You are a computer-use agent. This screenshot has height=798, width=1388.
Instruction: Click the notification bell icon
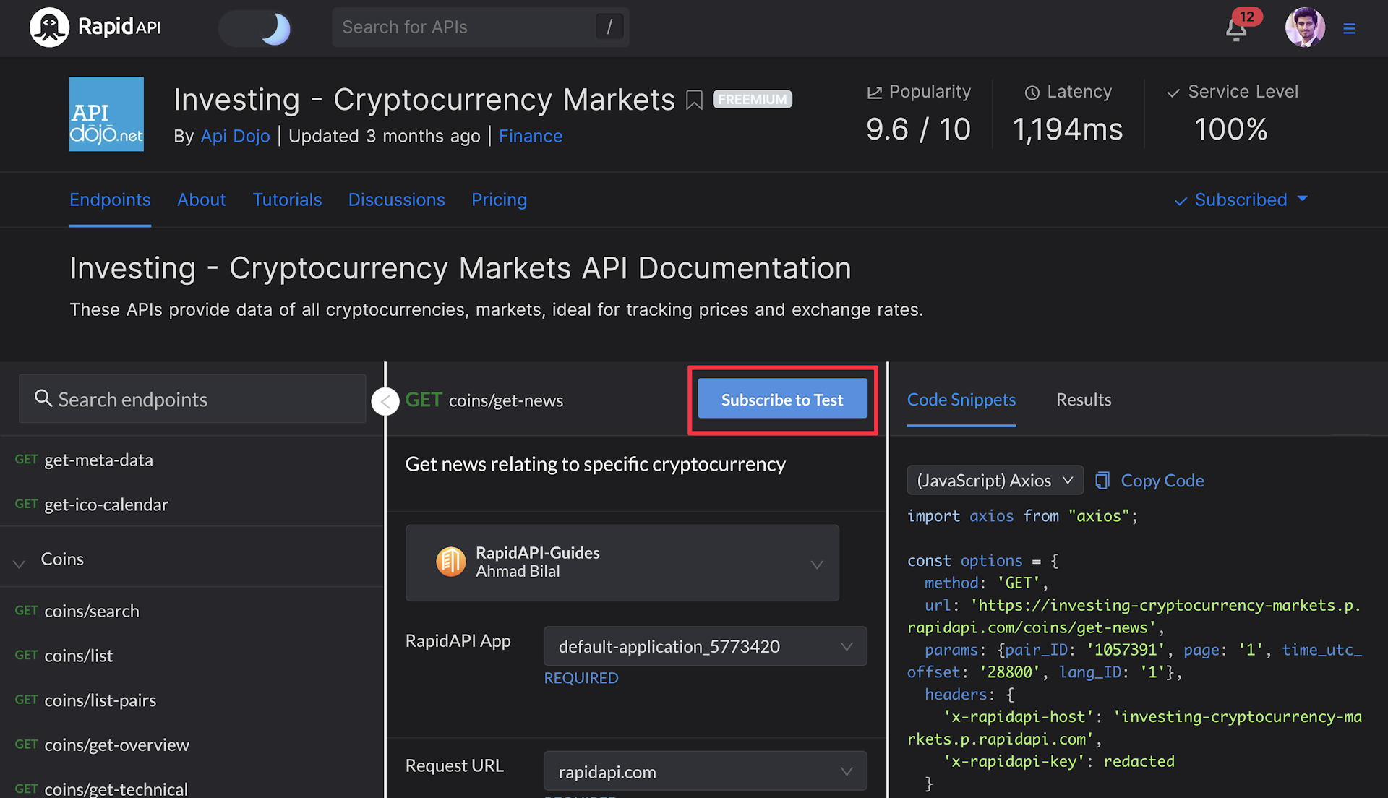pyautogui.click(x=1236, y=25)
